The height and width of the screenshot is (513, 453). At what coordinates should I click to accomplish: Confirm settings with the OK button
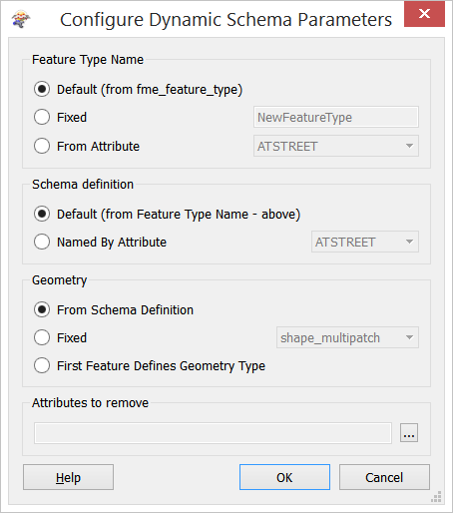(284, 477)
